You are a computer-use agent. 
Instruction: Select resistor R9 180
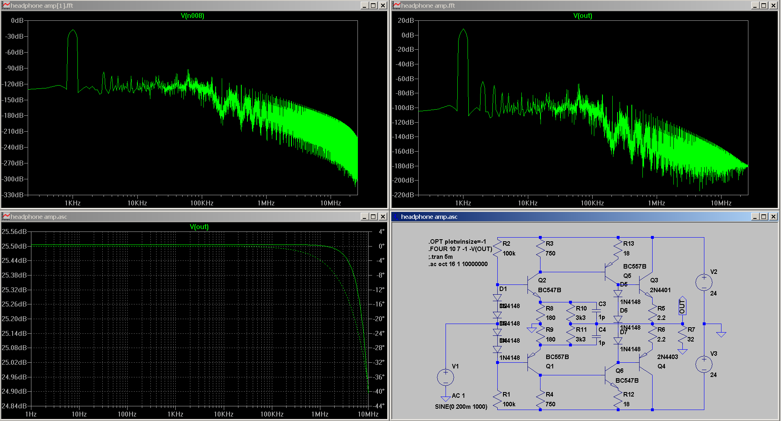(x=541, y=335)
